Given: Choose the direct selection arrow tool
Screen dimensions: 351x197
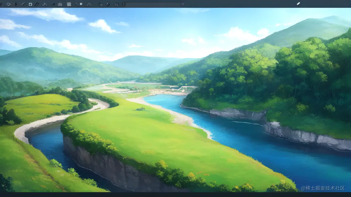Looking at the screenshot, I should pos(16,4).
